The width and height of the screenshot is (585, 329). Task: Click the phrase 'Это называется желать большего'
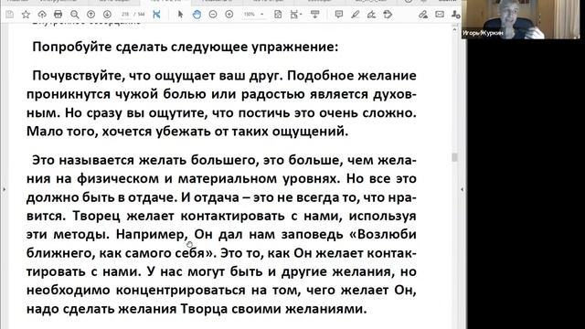(144, 161)
